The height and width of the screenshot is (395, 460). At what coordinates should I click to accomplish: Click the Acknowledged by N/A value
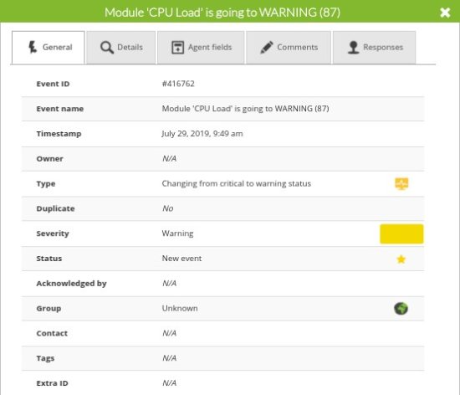[169, 284]
